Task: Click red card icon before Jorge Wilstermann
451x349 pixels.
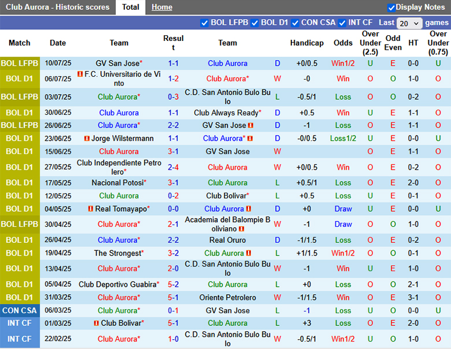Action: pos(87,138)
